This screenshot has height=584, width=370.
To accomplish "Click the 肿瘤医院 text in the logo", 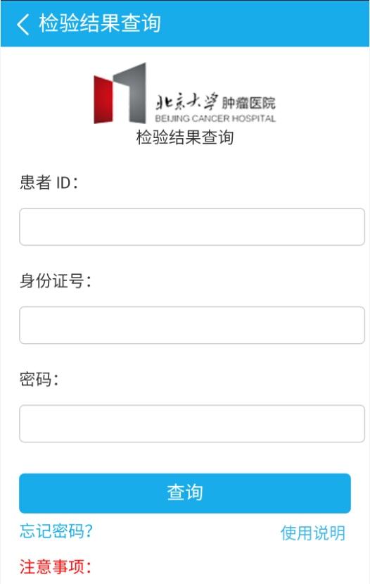I will point(249,103).
